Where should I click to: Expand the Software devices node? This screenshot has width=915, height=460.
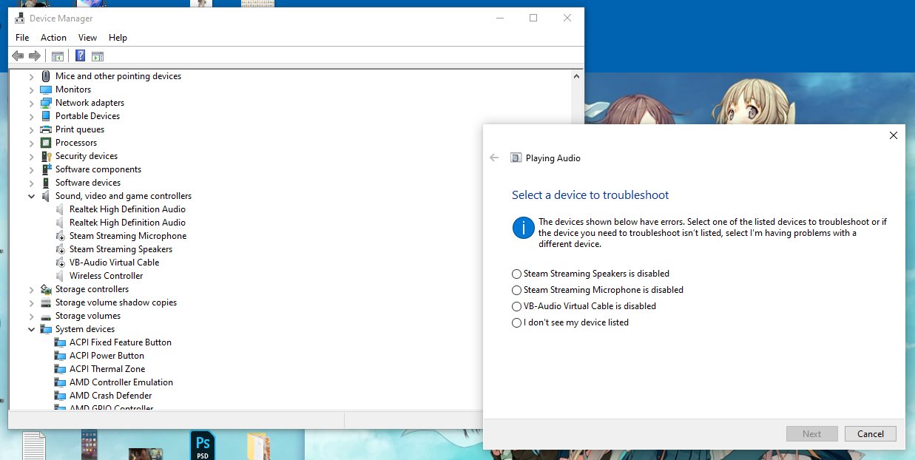31,183
